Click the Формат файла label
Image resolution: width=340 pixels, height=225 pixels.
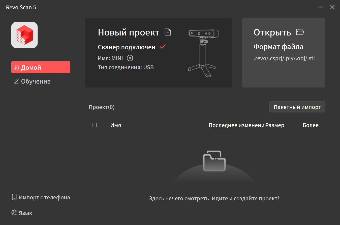pos(279,47)
